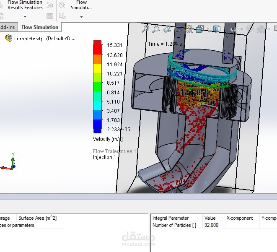
Task: Expand the View Orientation dropdown arrow
Action: (208, 29)
